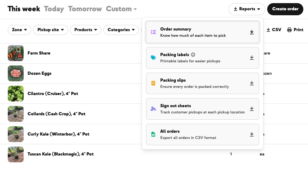Click the Reports dropdown caret arrow

(259, 9)
